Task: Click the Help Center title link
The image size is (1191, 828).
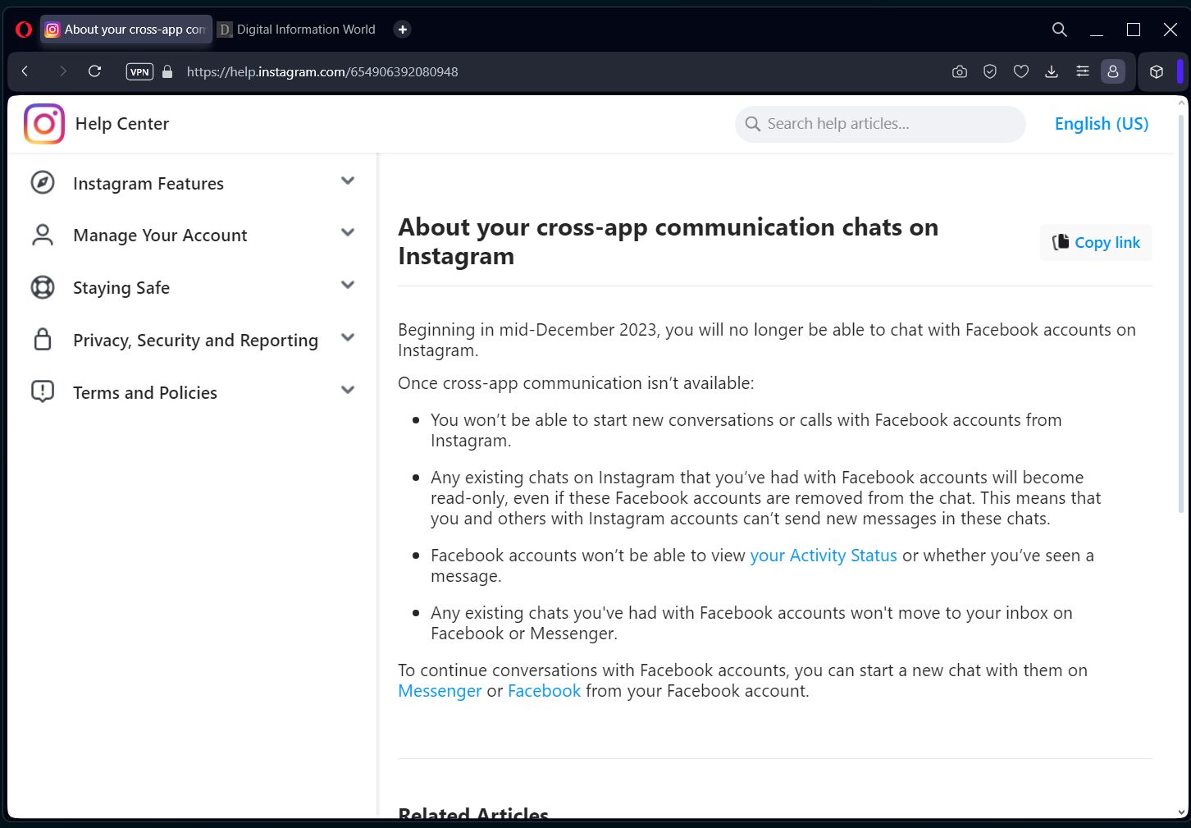Action: coord(122,124)
